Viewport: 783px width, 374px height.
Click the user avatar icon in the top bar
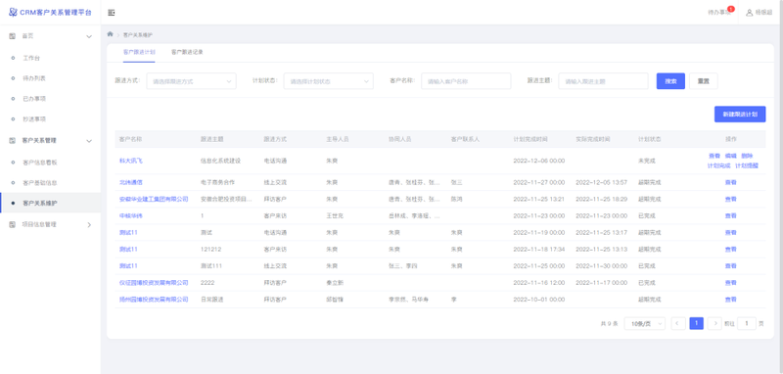[749, 13]
